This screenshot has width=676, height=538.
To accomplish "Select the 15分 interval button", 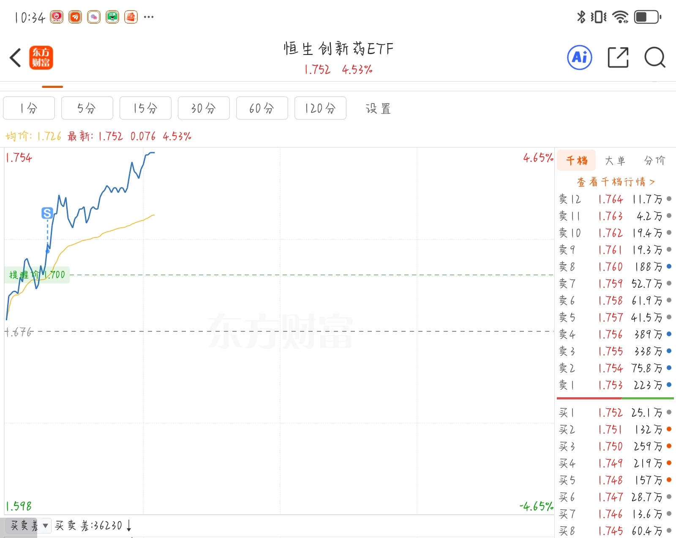I will click(x=145, y=108).
